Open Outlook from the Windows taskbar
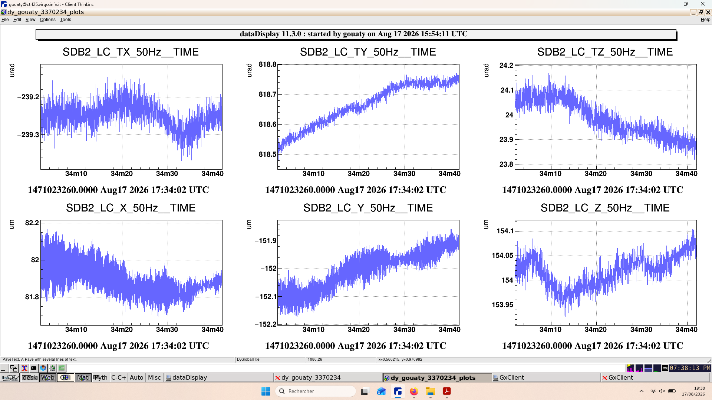 [381, 391]
